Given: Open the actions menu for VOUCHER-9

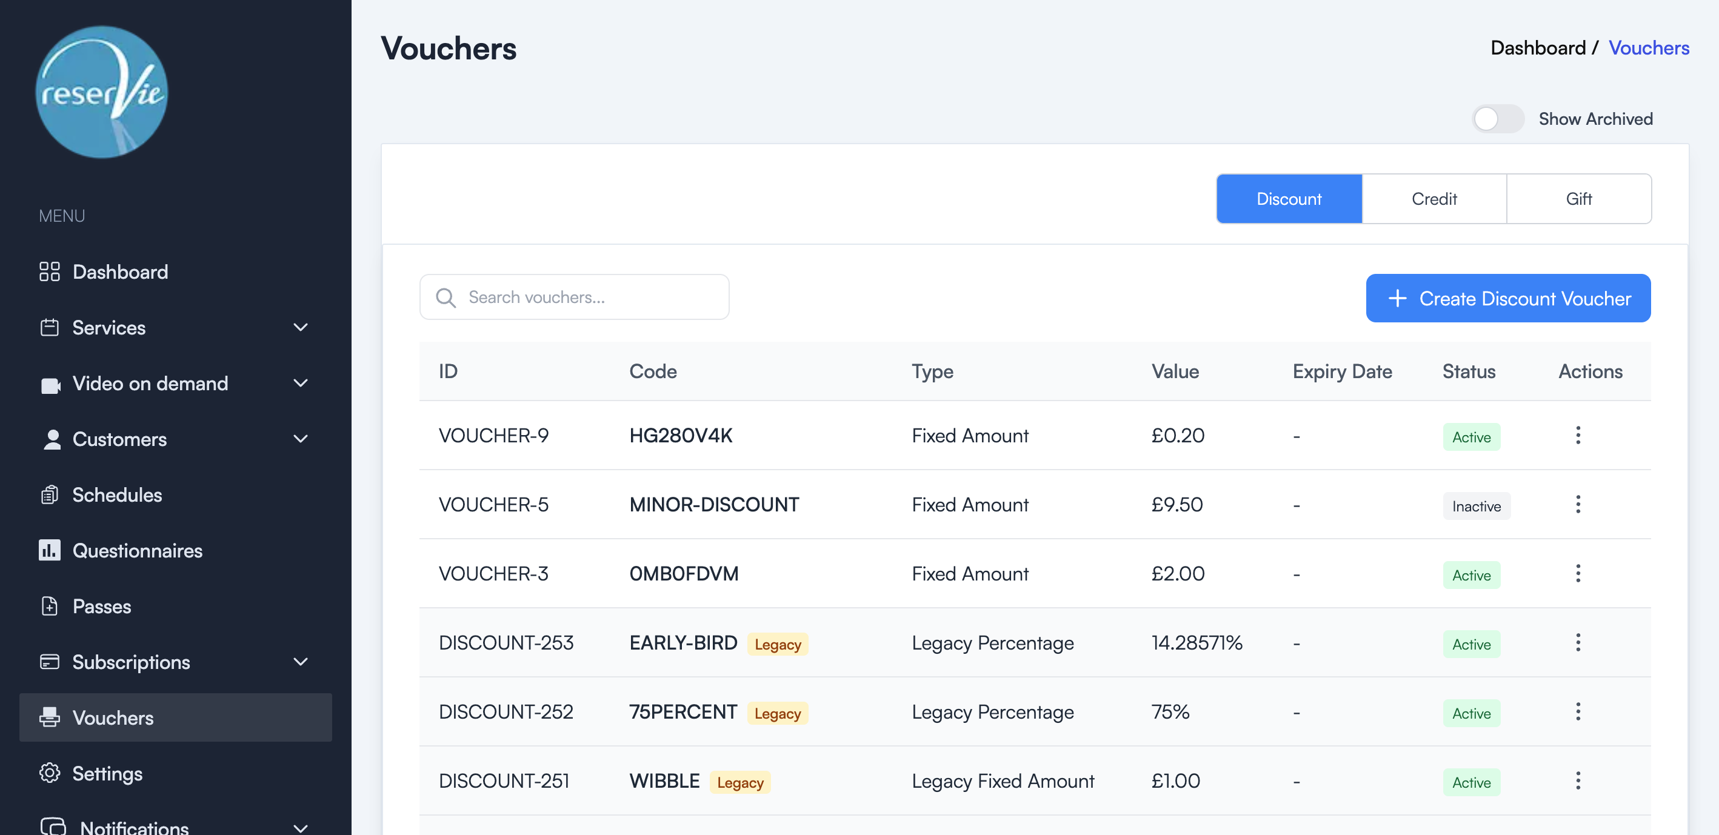Looking at the screenshot, I should click(x=1578, y=436).
